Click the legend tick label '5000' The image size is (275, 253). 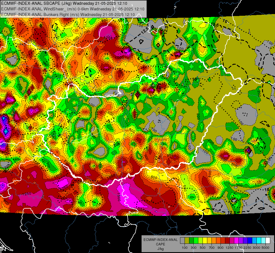click(265, 248)
